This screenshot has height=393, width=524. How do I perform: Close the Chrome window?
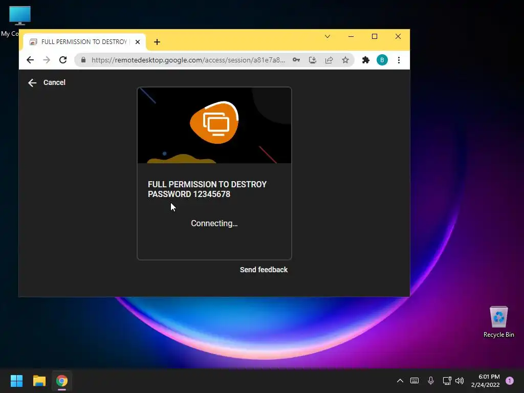(x=398, y=36)
